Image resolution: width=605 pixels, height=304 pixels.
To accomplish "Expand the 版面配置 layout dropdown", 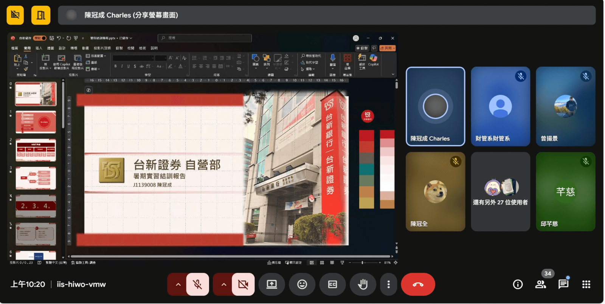I will tap(96, 56).
